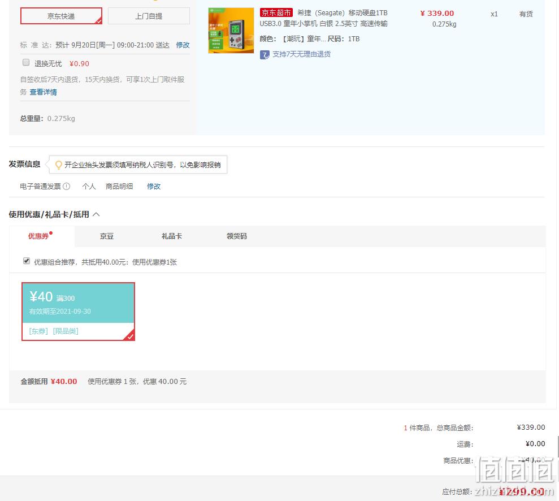Click the 京东超市 red tag
559x501 pixels.
(x=276, y=13)
